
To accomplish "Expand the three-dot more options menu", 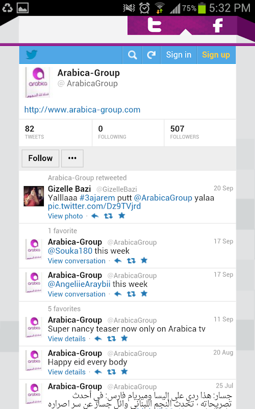I will point(72,158).
